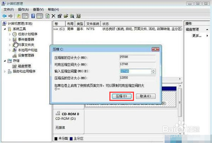Click the CD-ROM 0 disc icon
This screenshot has width=212, height=143.
[58, 113]
